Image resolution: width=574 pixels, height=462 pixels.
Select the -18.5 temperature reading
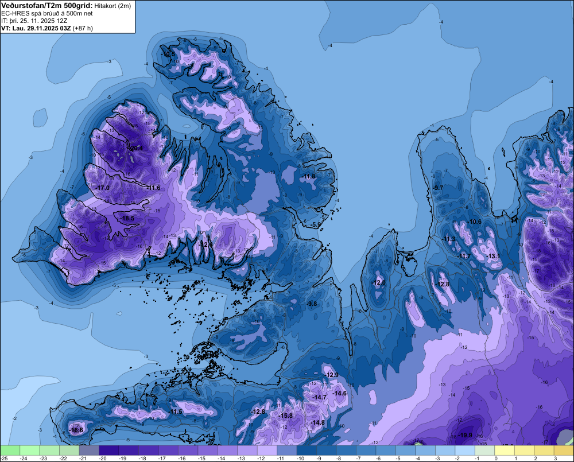(x=127, y=218)
